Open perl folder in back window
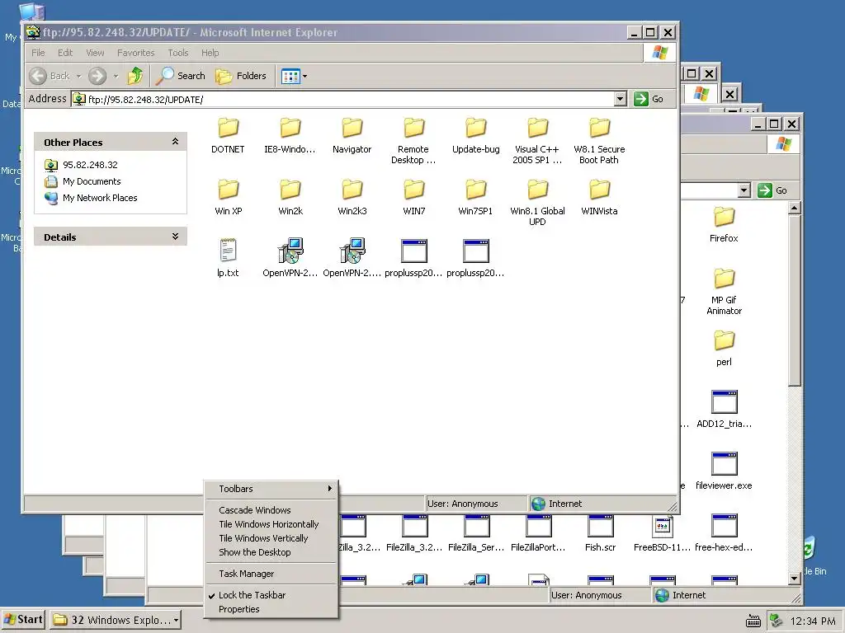This screenshot has height=633, width=845. [x=724, y=347]
